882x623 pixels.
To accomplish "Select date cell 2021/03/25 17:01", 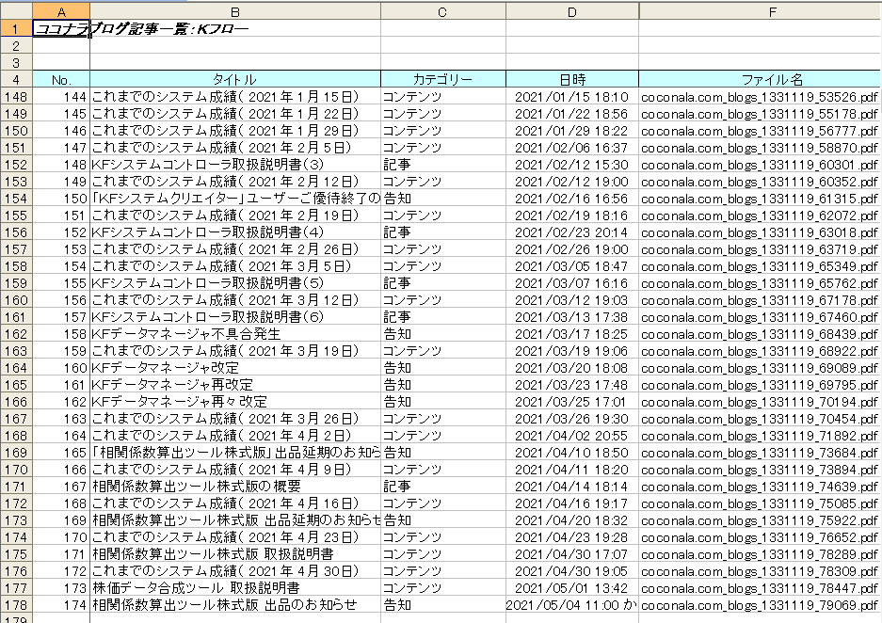I will tap(572, 402).
